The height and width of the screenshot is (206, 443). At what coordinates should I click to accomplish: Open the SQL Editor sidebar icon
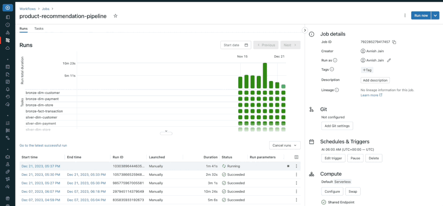coord(8,67)
